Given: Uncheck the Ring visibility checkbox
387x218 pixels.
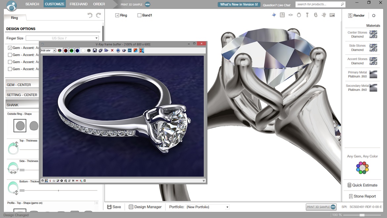Looking at the screenshot, I should pos(117,15).
